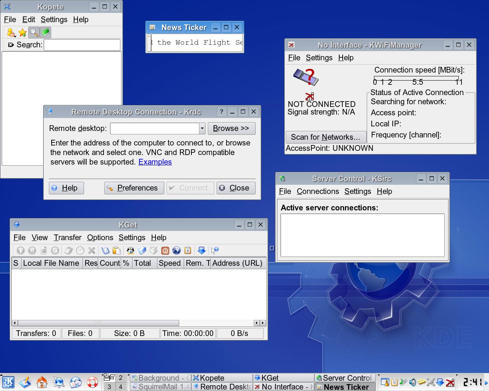Click the Help button in Krdc dialog
This screenshot has height=391, width=489.
66,188
